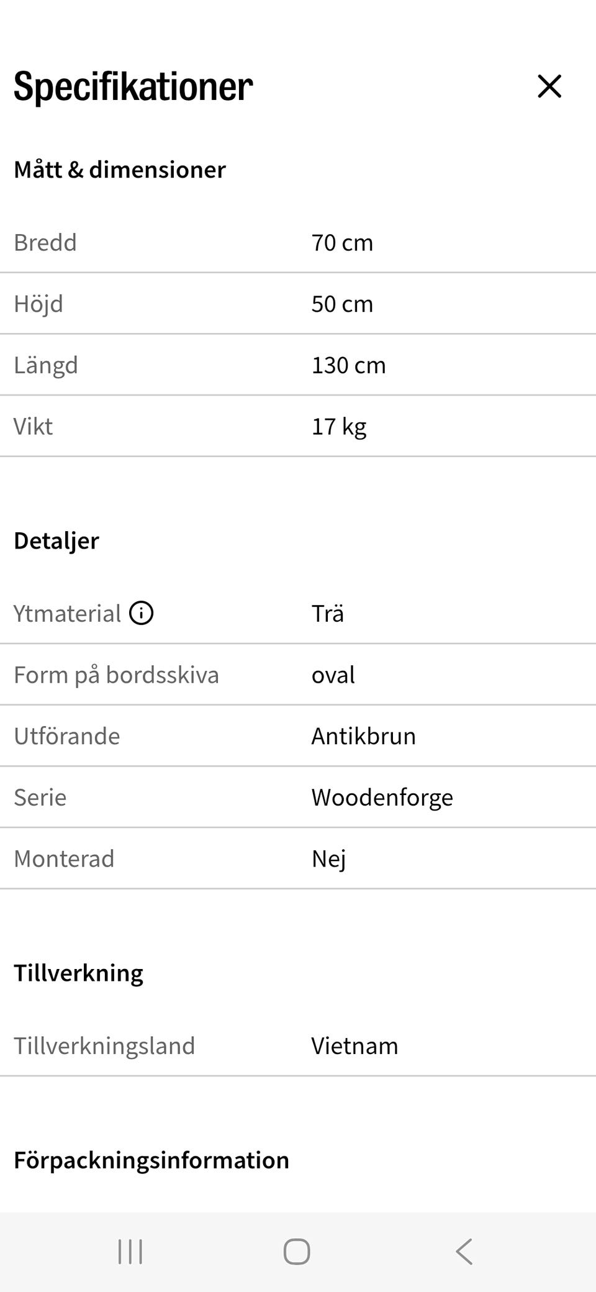
Task: Tap the Specifikationer heading
Action: pos(133,86)
